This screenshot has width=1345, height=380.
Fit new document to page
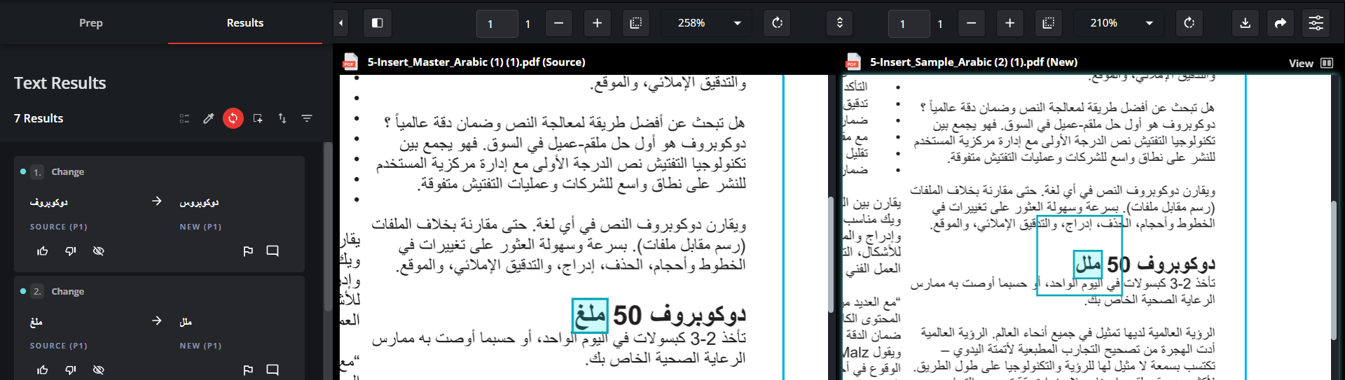pyautogui.click(x=1048, y=23)
